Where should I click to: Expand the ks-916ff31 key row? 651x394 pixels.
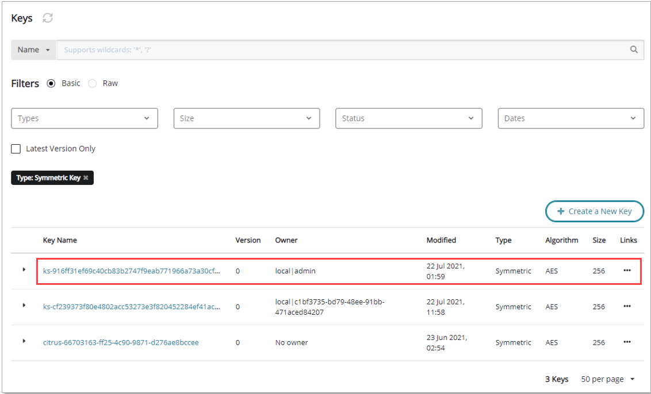(24, 269)
